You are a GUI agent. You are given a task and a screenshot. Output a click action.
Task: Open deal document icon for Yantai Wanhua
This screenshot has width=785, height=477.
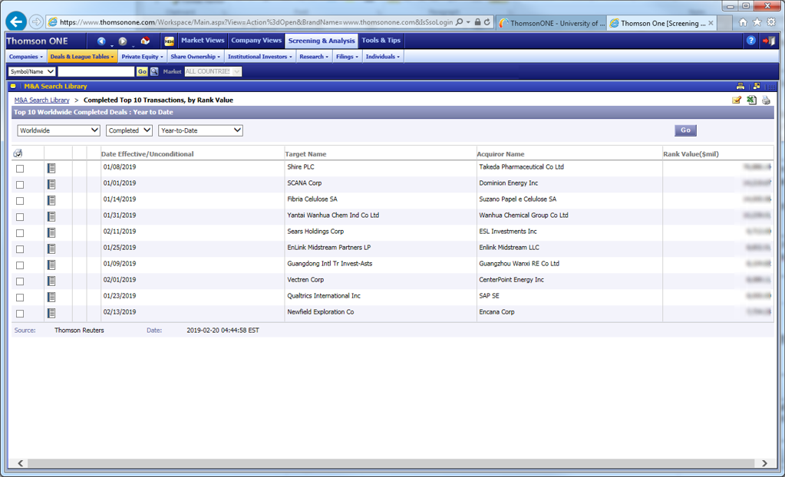51,216
